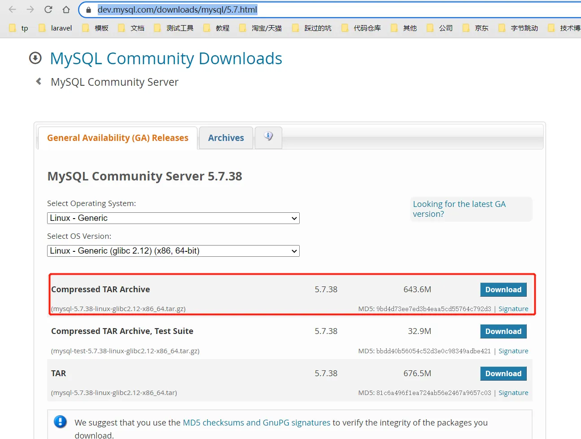The width and height of the screenshot is (581, 439).
Task: Open Signature link for mysql-test tar.gz
Action: (513, 351)
